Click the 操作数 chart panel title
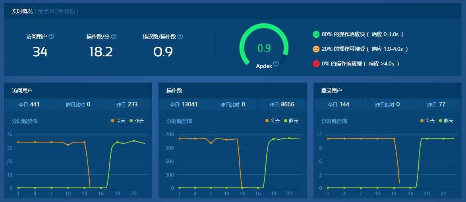Viewport: 466px width, 202px height. (x=174, y=90)
